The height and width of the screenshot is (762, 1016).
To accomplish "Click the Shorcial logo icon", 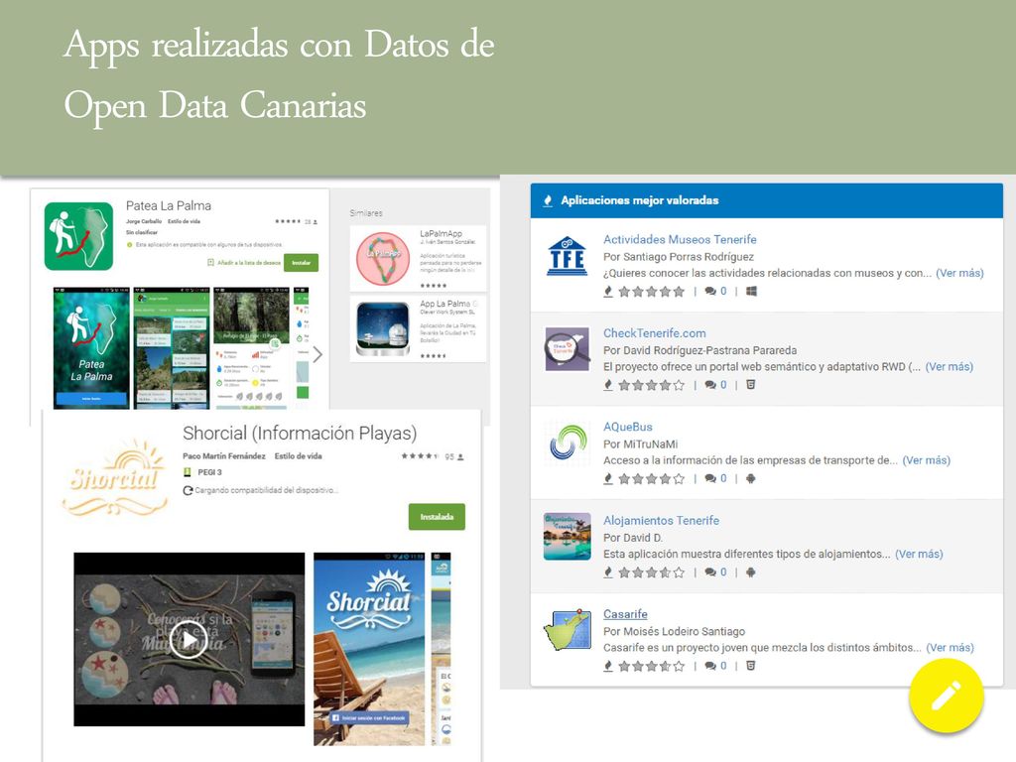I will click(x=115, y=478).
